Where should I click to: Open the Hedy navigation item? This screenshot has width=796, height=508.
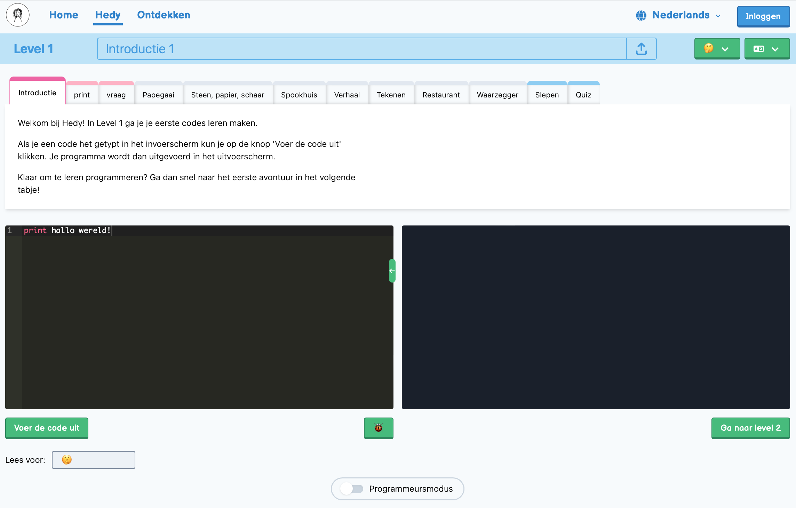pos(108,15)
